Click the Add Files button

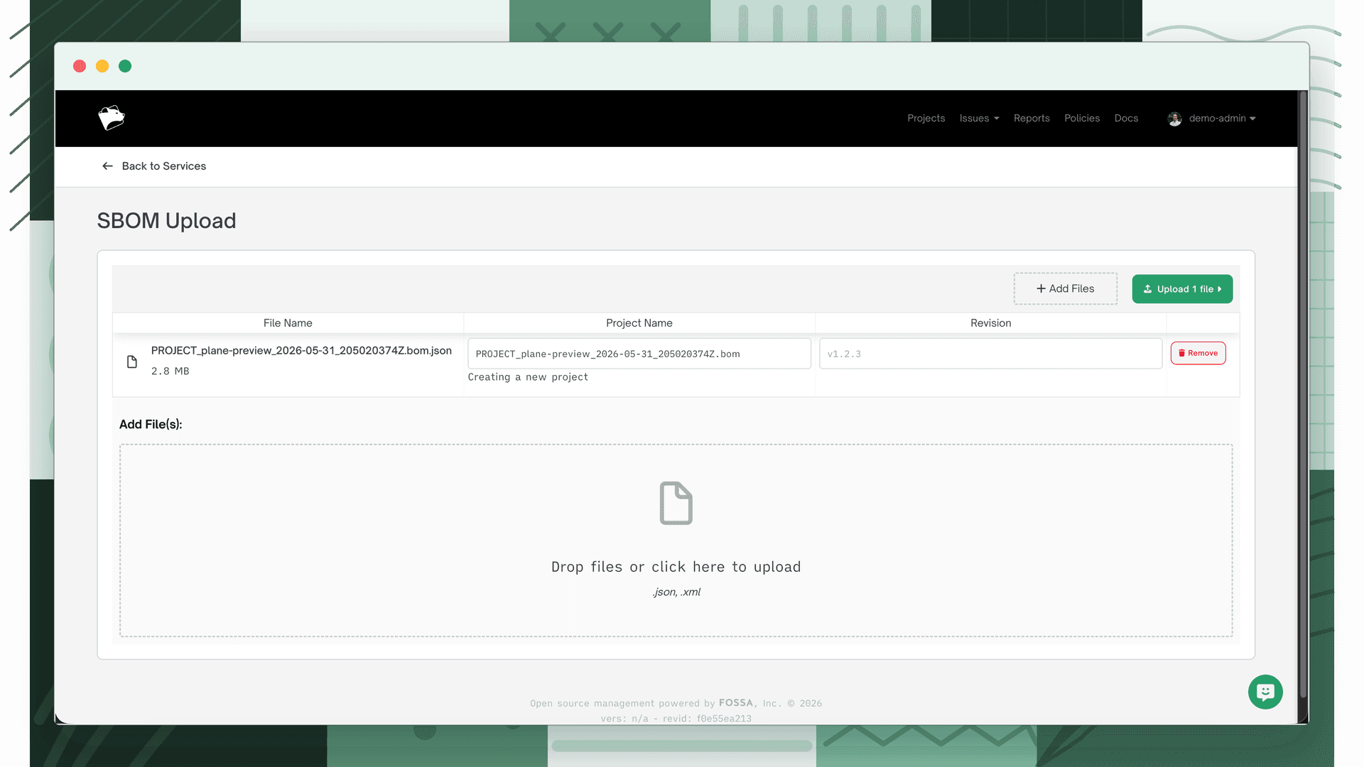(x=1065, y=289)
